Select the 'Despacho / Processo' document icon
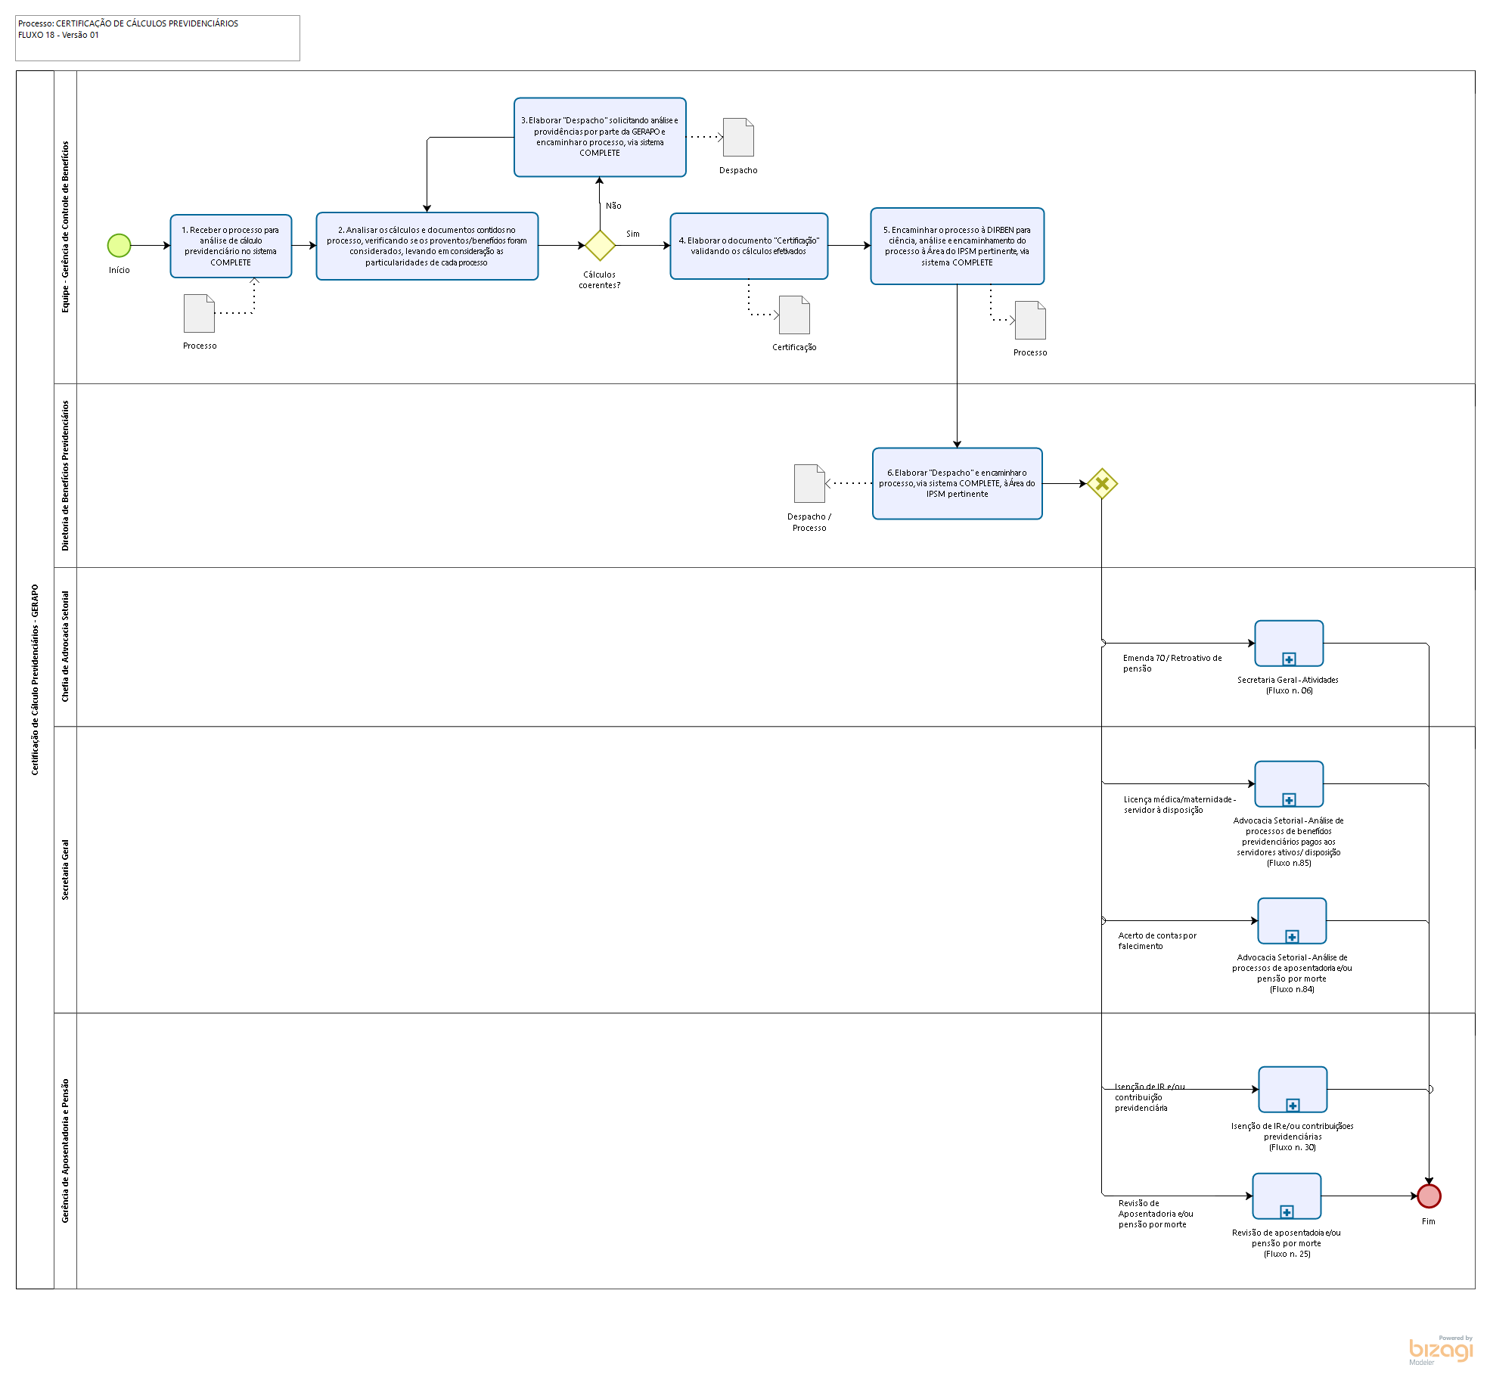 coord(809,484)
